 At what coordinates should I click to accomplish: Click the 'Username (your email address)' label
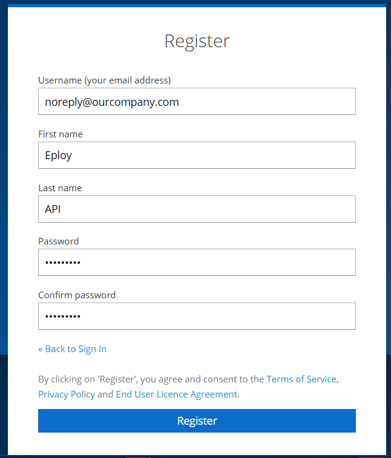pyautogui.click(x=104, y=80)
